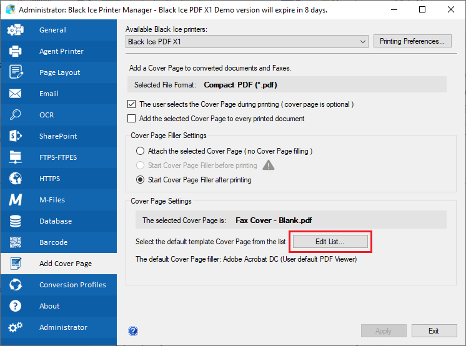Click the Database stack icon

tap(16, 221)
